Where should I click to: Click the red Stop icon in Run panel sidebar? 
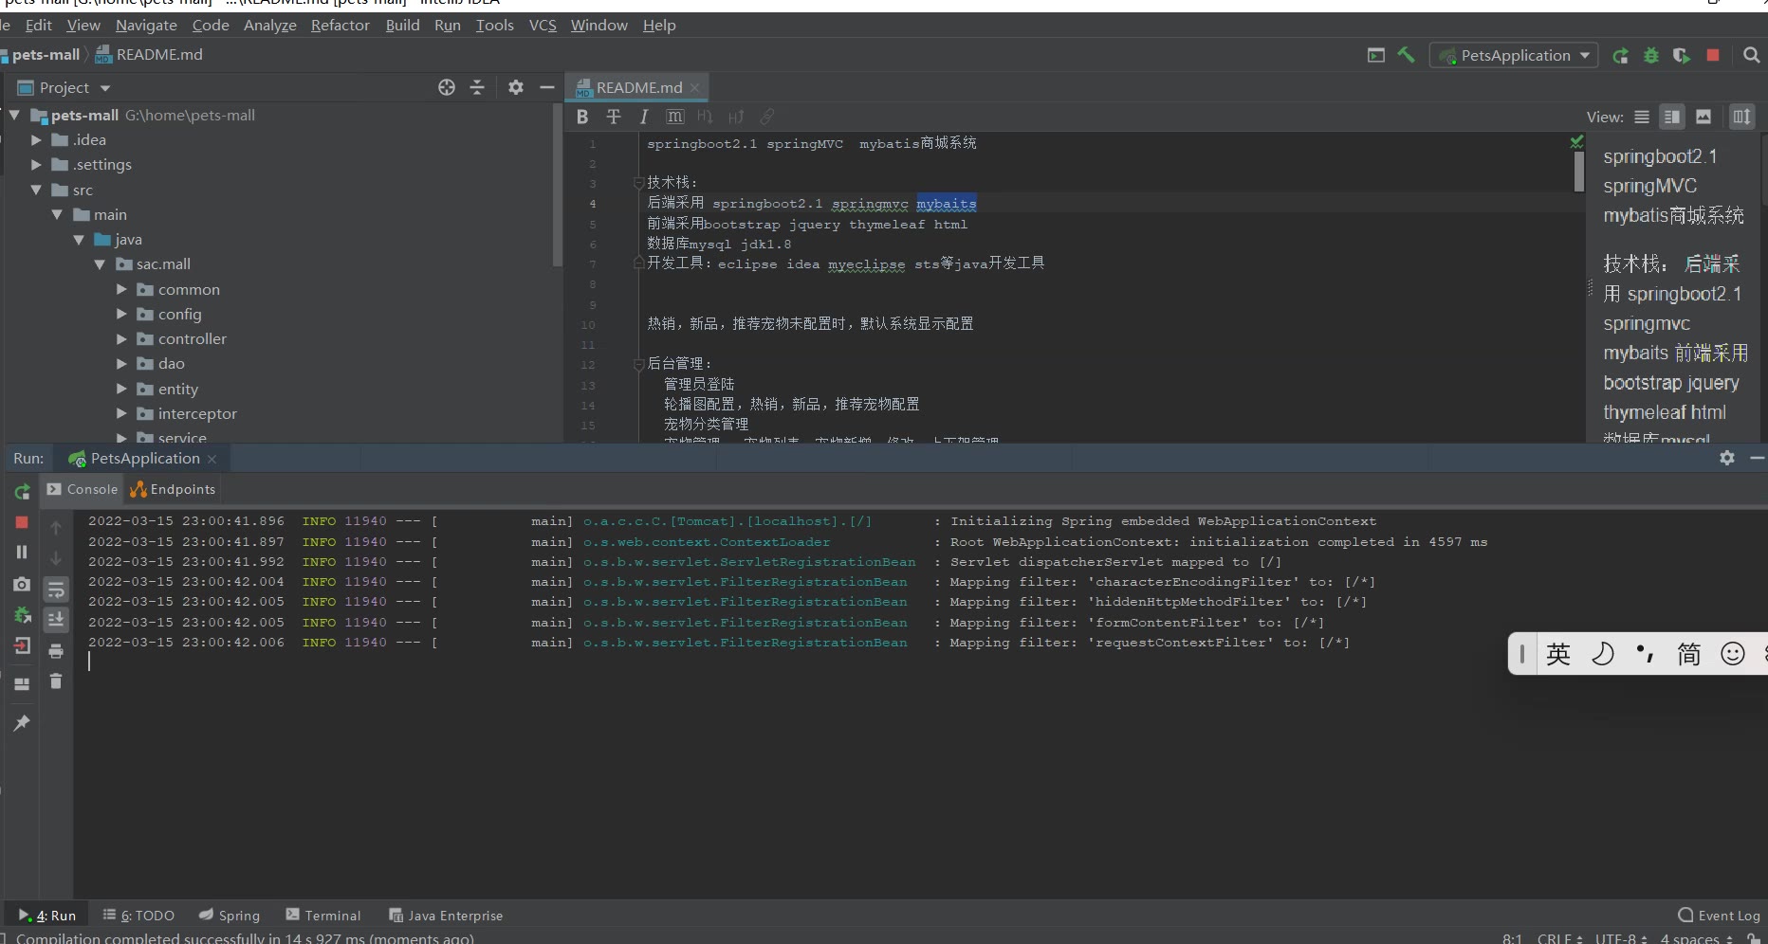pos(22,522)
